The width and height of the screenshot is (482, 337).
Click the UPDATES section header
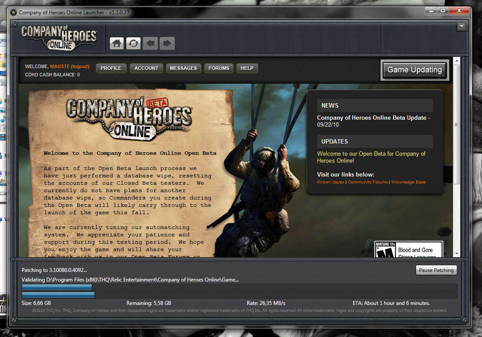(x=375, y=141)
